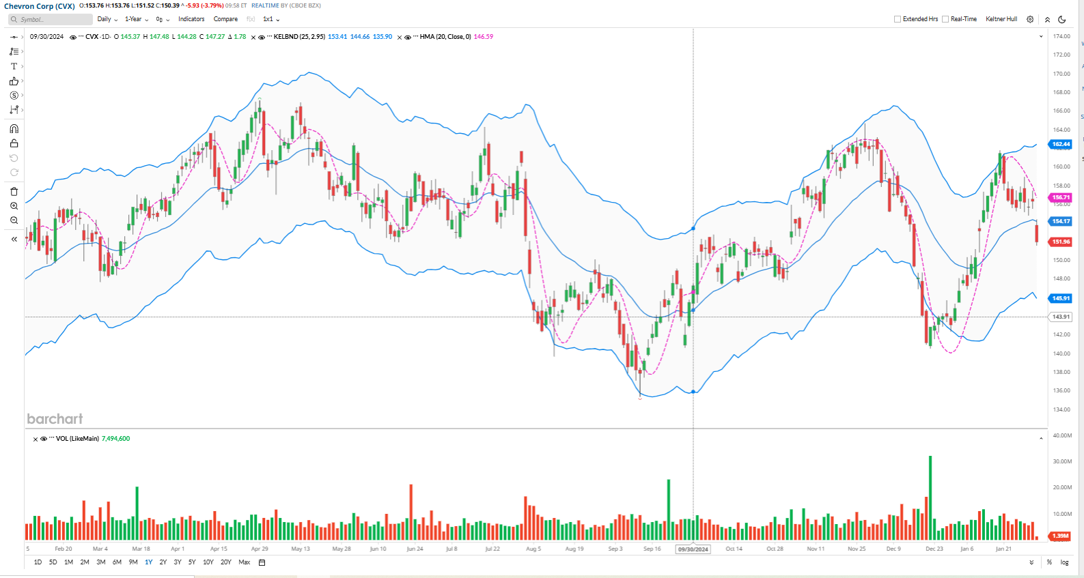Open the calendar date range picker
Screen dimensions: 1084x578
pos(262,562)
